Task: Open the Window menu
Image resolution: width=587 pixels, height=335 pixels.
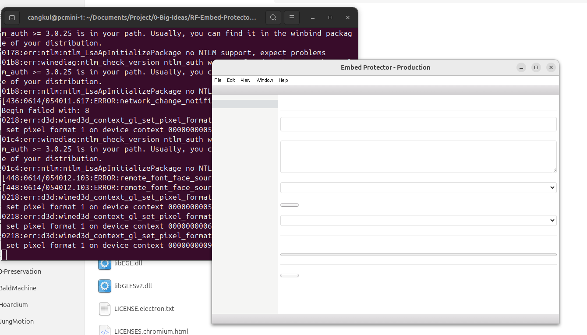Action: 265,80
